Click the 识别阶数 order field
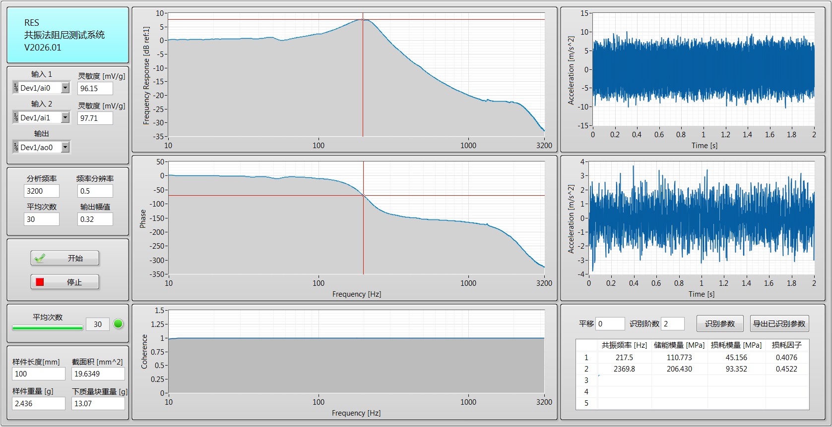The image size is (832, 427). 673,324
